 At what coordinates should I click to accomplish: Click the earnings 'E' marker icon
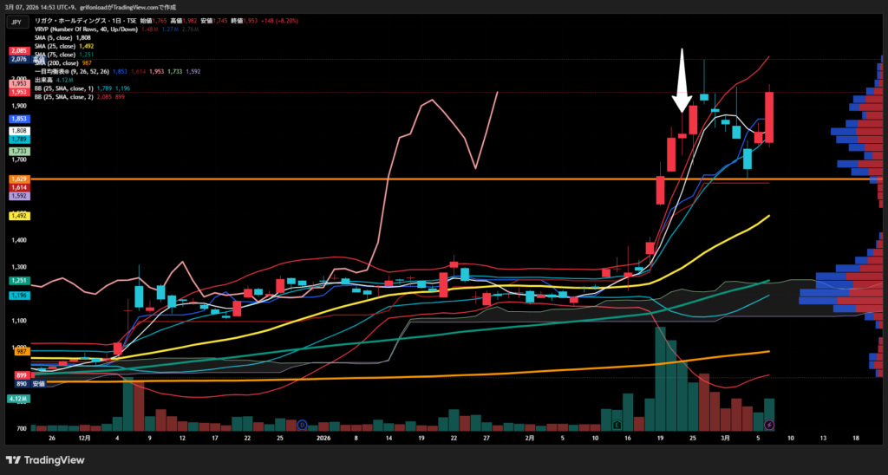(x=616, y=425)
